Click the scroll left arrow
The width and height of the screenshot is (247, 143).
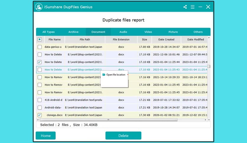coord(38,120)
